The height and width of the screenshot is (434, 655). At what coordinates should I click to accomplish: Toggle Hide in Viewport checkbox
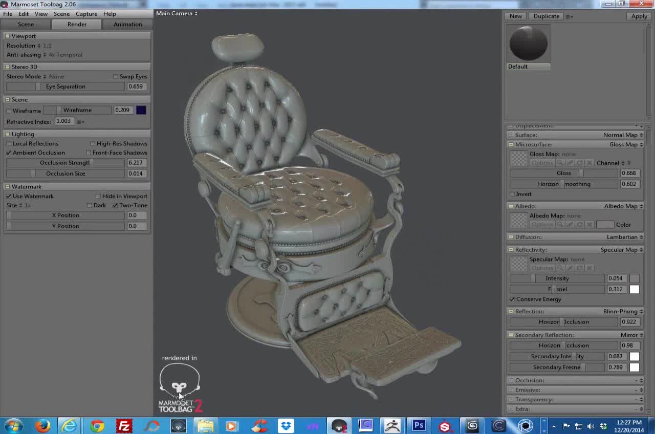click(x=98, y=197)
